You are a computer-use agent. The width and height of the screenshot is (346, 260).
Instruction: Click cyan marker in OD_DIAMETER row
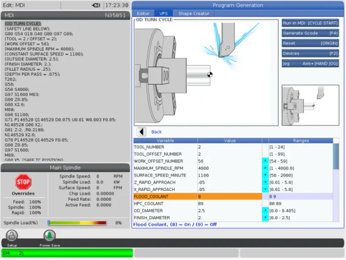coord(265,211)
